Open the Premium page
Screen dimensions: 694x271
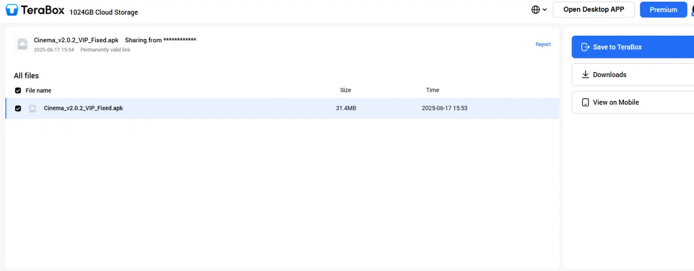point(663,10)
